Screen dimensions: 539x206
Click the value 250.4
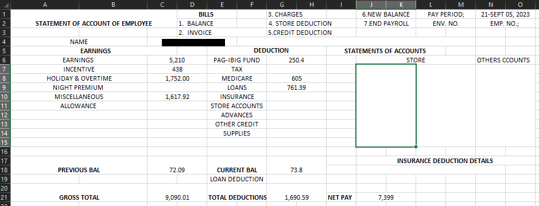(296, 60)
